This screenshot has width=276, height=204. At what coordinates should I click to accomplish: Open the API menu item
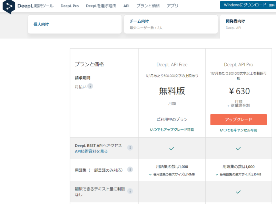click(126, 6)
